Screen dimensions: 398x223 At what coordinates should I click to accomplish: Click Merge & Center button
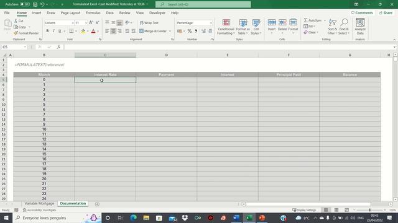(153, 31)
